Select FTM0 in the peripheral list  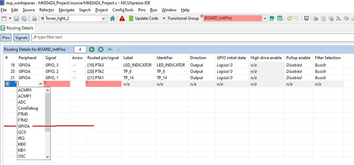click(x=31, y=114)
